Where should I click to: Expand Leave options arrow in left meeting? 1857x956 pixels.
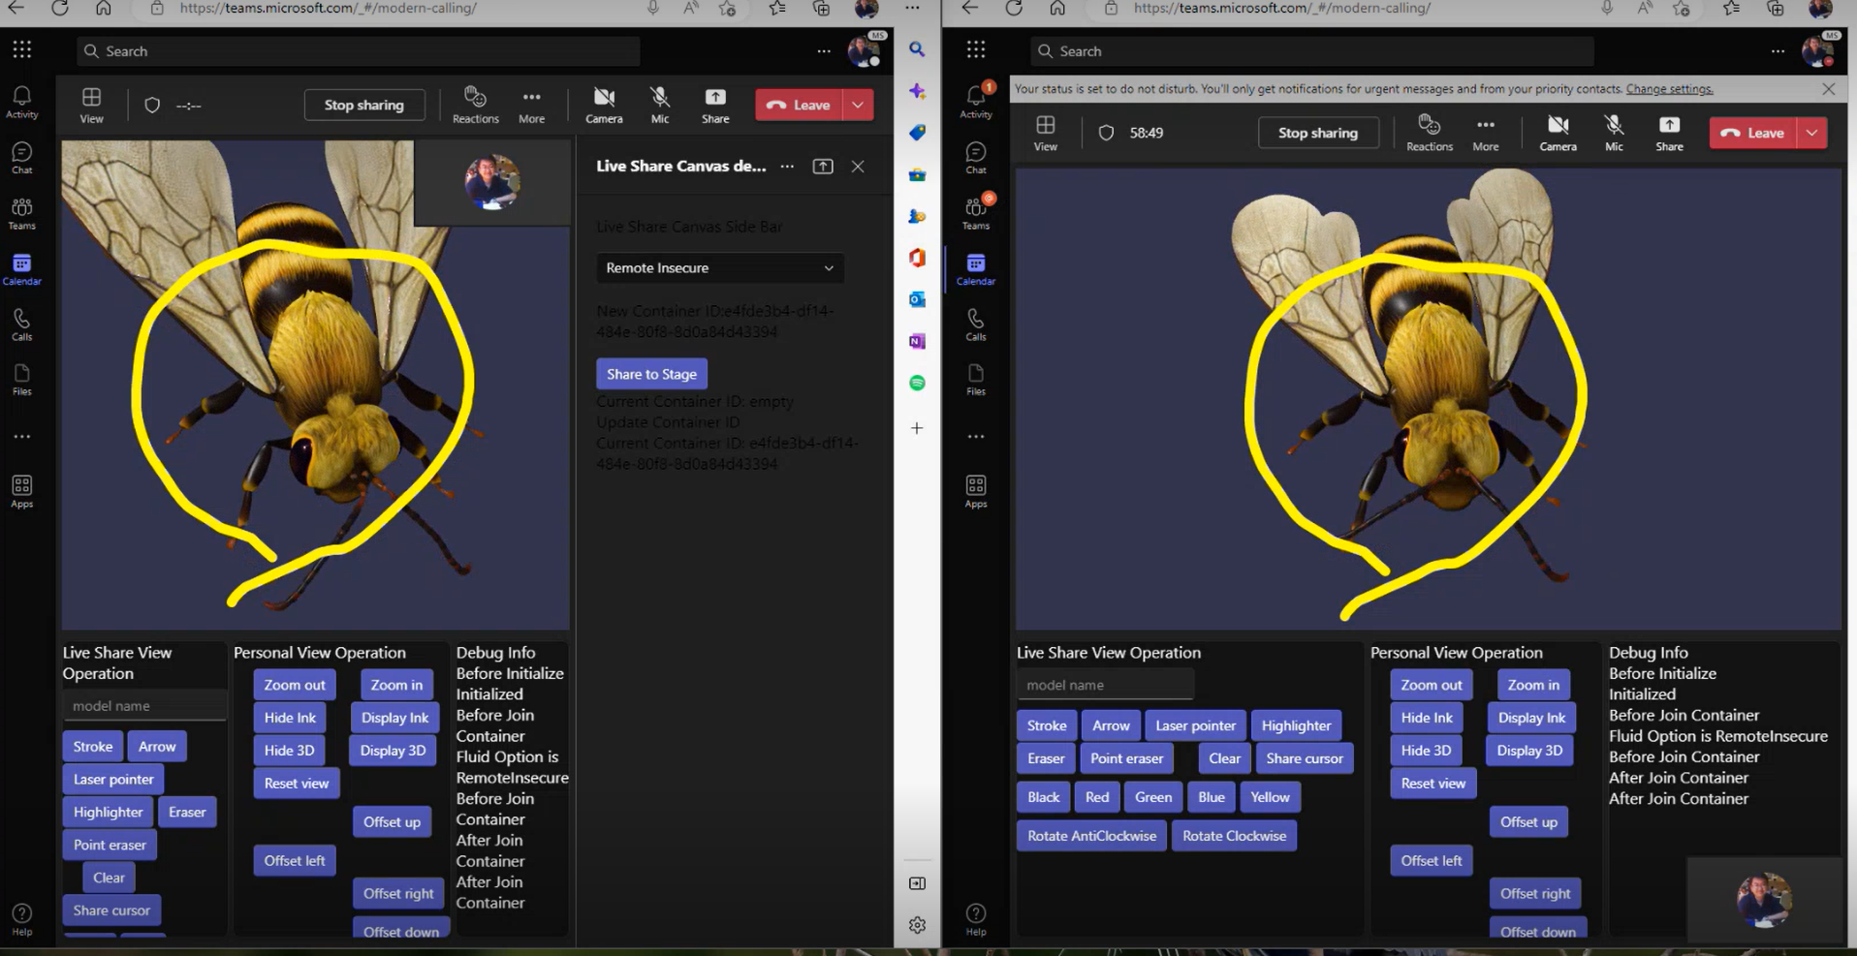coord(858,105)
